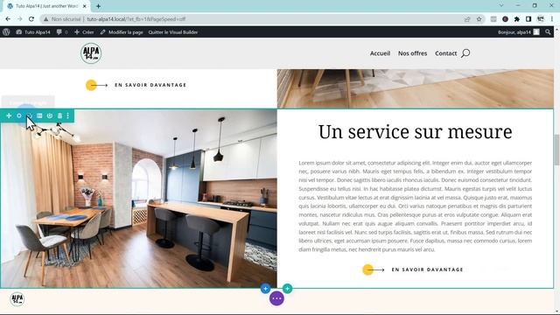
Task: Open Bonjour, alpa14 account menu
Action: click(519, 32)
